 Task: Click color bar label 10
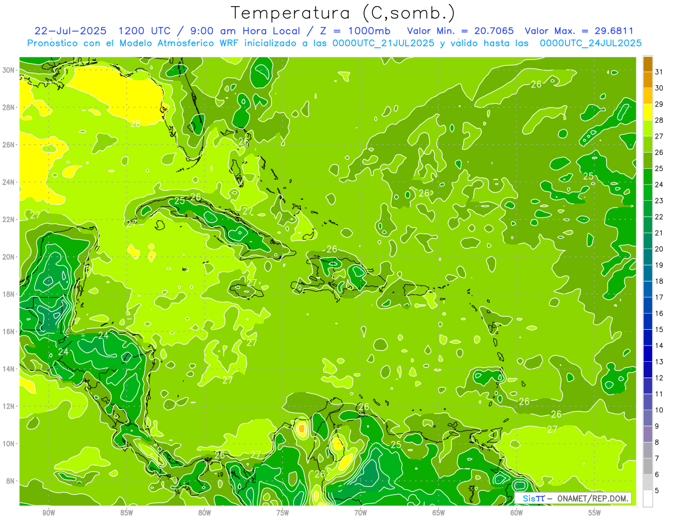tap(659, 411)
